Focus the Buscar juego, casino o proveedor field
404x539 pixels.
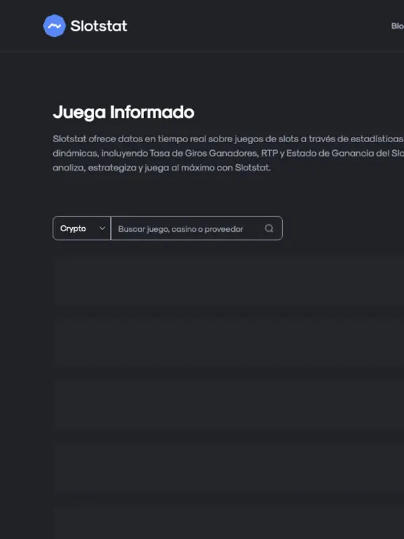pos(197,228)
